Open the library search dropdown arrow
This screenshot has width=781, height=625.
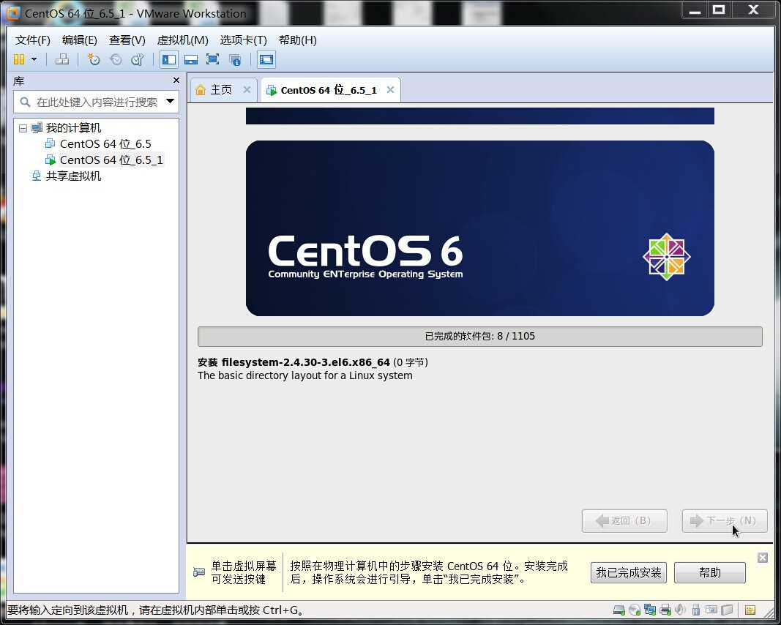(x=171, y=102)
